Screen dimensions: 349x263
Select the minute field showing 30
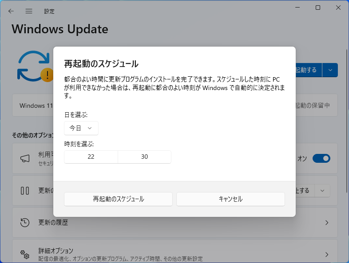tap(144, 157)
